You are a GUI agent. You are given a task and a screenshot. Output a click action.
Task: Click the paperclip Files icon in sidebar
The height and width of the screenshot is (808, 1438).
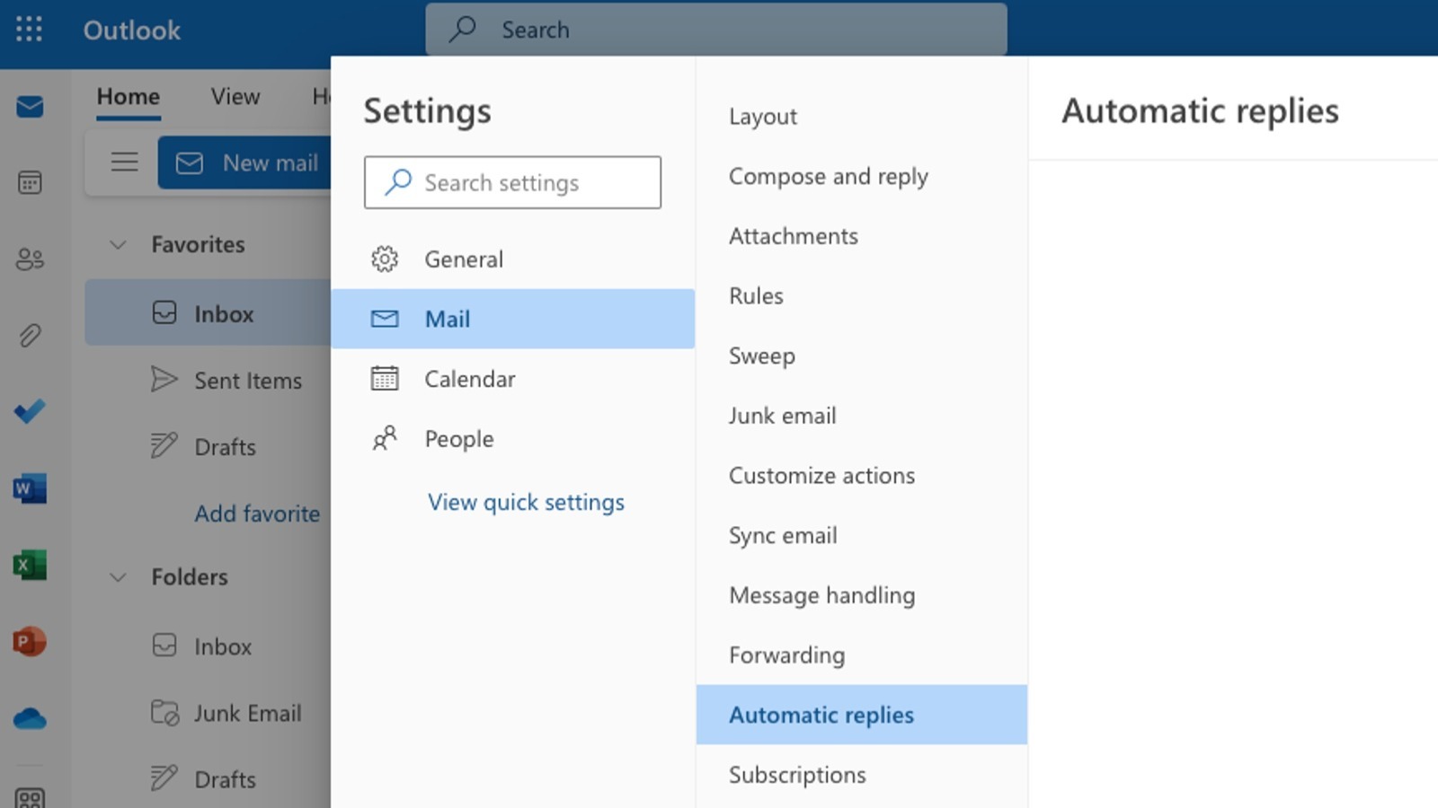click(x=30, y=335)
